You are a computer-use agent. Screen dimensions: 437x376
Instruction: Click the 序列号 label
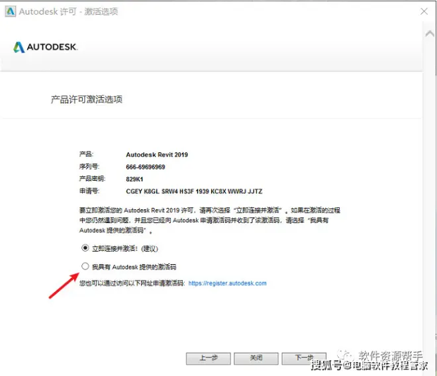coord(89,167)
